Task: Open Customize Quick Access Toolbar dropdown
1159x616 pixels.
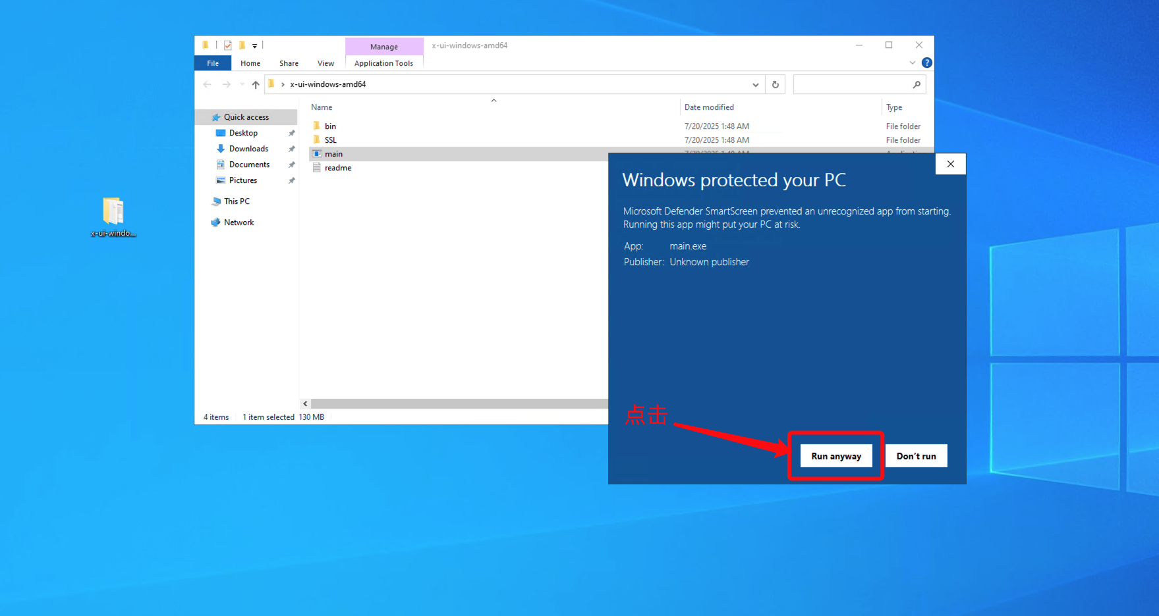Action: [255, 46]
